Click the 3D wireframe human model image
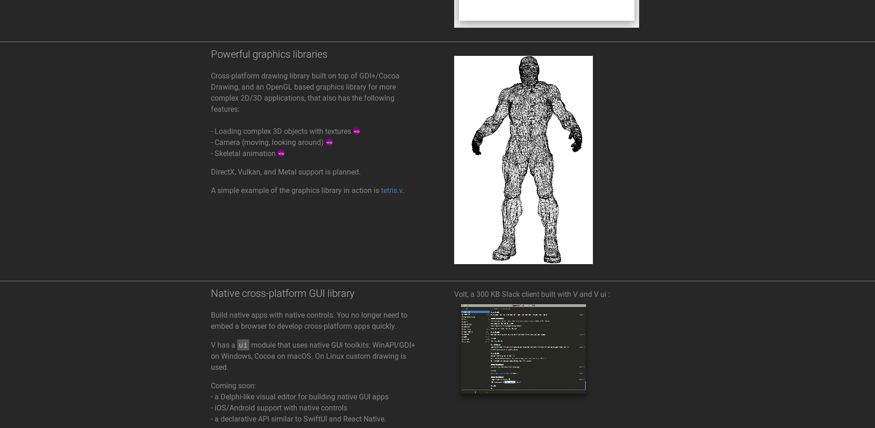Image resolution: width=875 pixels, height=428 pixels. 523,159
